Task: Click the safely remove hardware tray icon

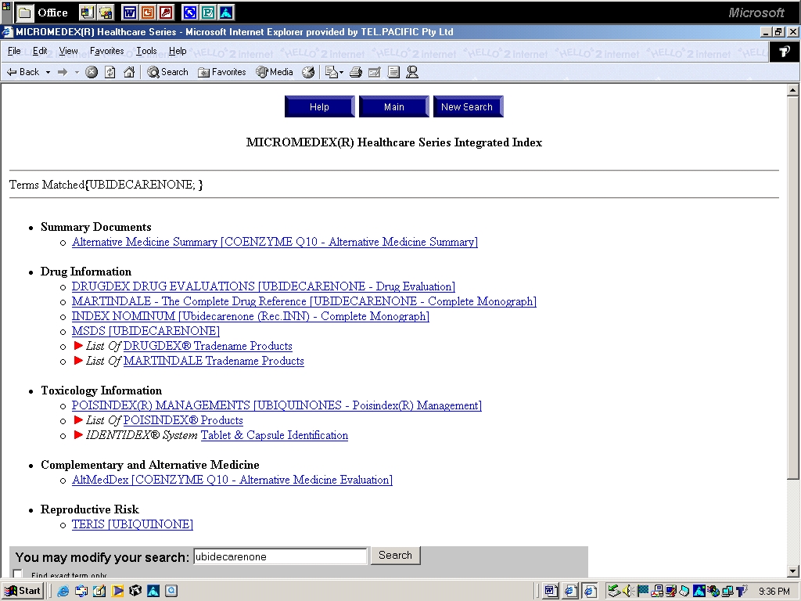Action: [613, 592]
